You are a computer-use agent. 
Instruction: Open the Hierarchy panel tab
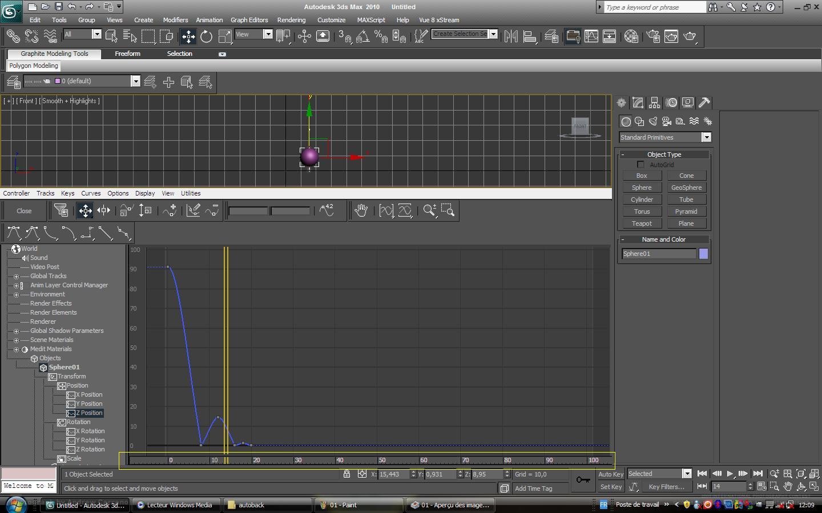(x=654, y=103)
